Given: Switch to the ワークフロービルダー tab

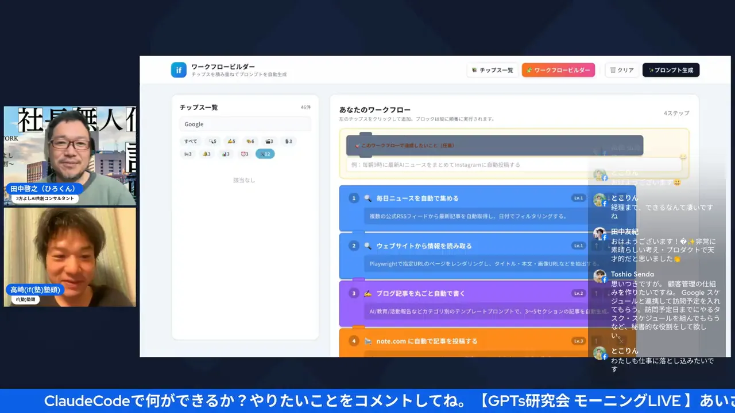Looking at the screenshot, I should pyautogui.click(x=558, y=70).
